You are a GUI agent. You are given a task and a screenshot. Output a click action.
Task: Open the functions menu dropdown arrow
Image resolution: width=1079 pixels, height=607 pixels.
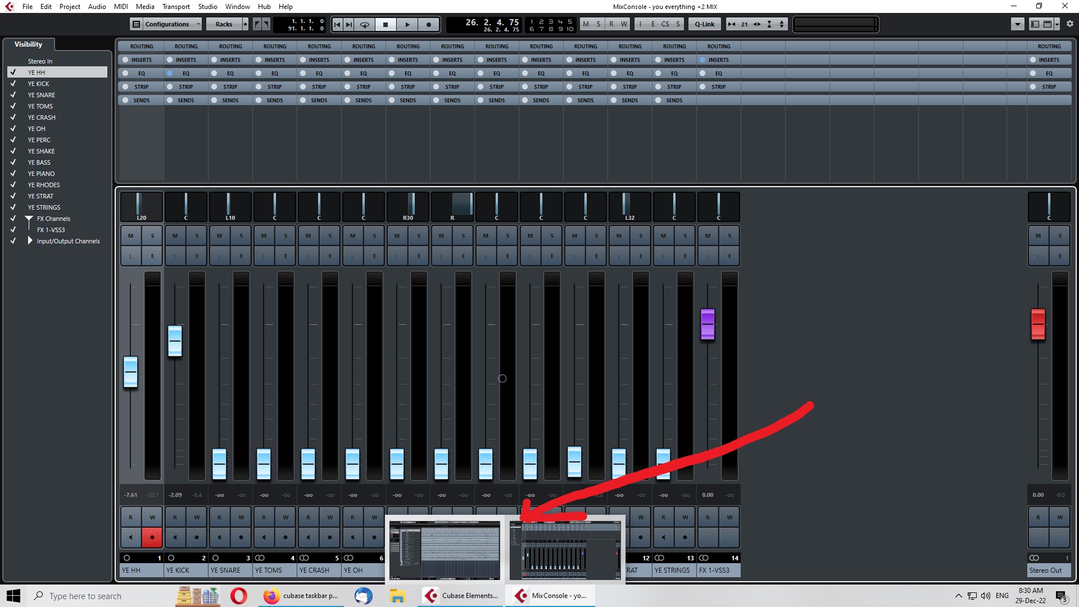point(1018,24)
